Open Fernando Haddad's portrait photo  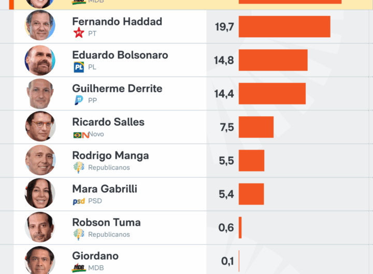coord(40,26)
